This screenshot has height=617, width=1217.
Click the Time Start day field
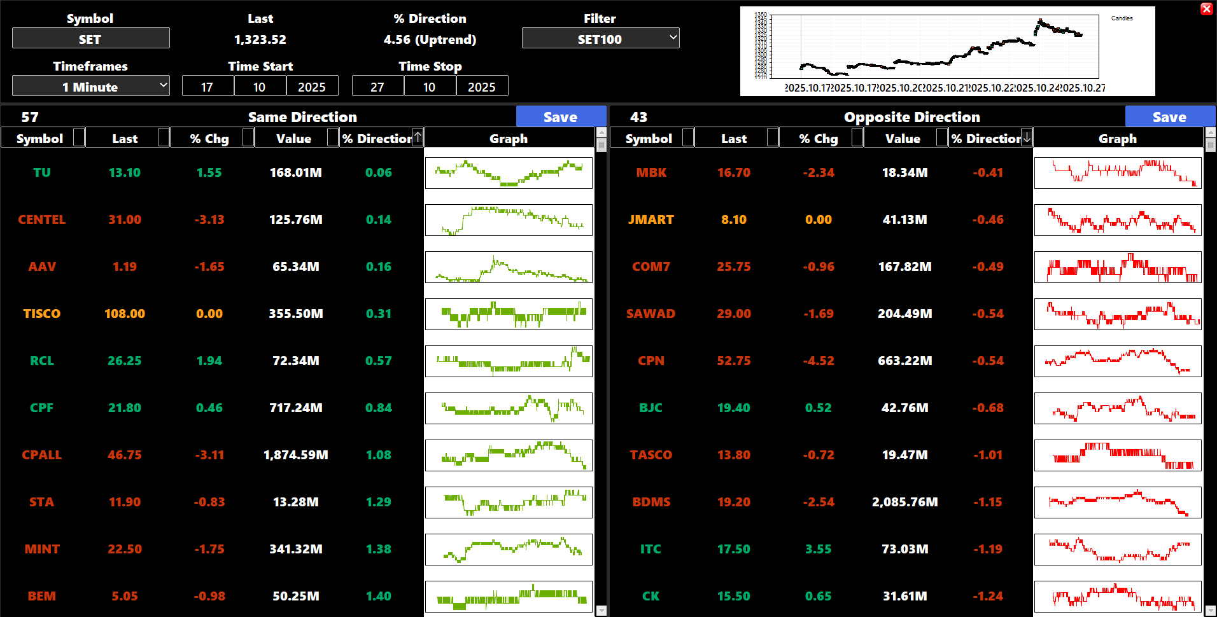208,87
